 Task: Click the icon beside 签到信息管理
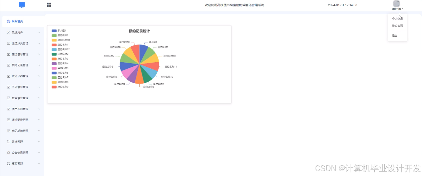[9, 87]
